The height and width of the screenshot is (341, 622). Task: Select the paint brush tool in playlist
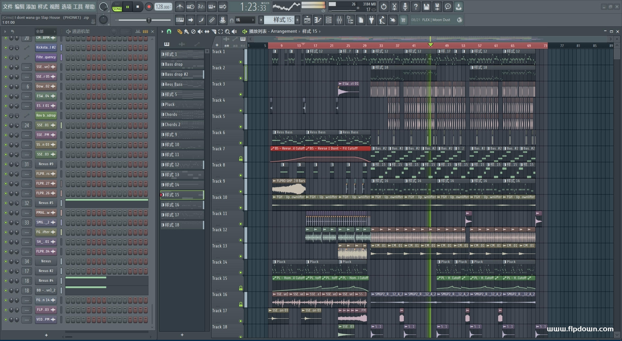(186, 31)
